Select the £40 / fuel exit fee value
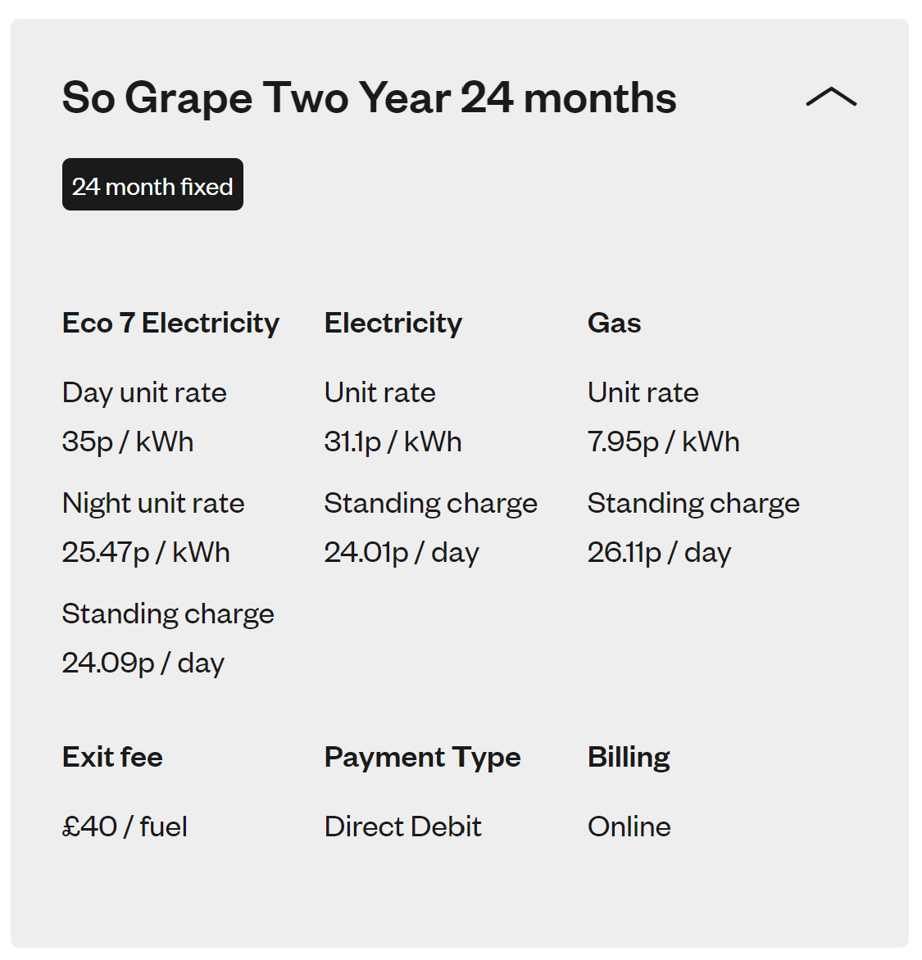922x960 pixels. coord(125,827)
